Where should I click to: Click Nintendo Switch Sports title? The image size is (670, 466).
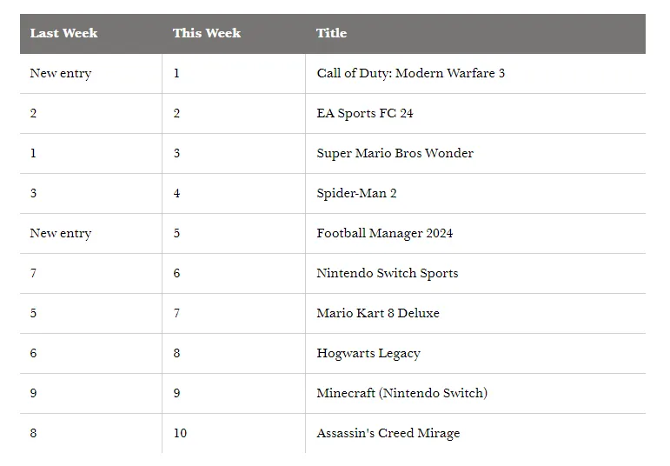click(387, 273)
